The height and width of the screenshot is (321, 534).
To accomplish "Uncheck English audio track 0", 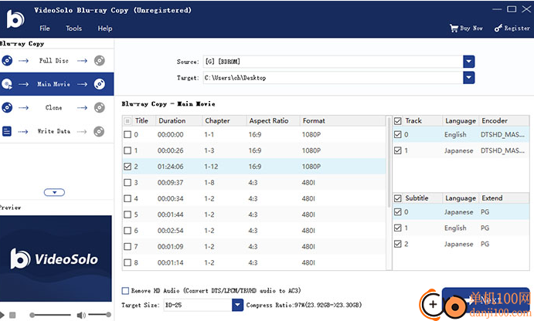I will [397, 135].
